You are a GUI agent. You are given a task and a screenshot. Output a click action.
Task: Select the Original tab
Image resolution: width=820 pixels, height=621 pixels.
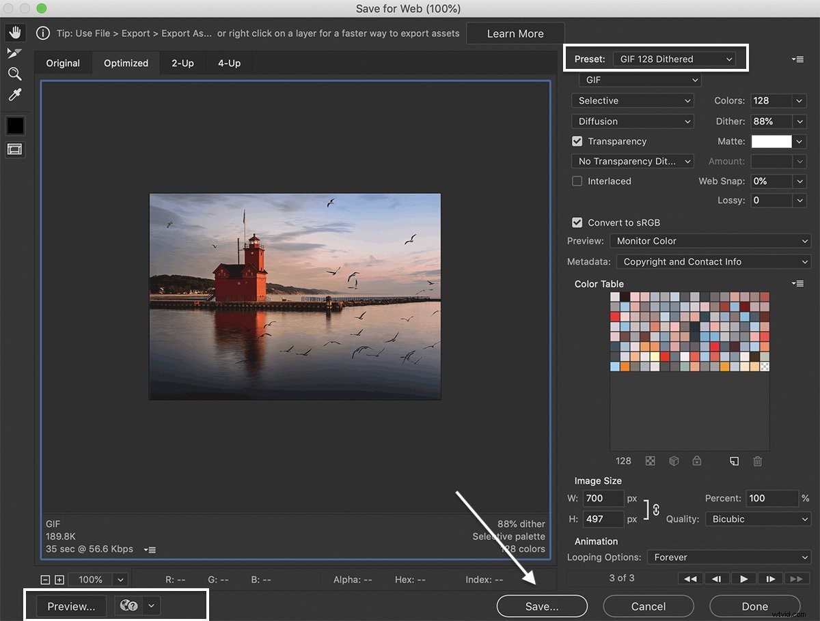tap(63, 63)
